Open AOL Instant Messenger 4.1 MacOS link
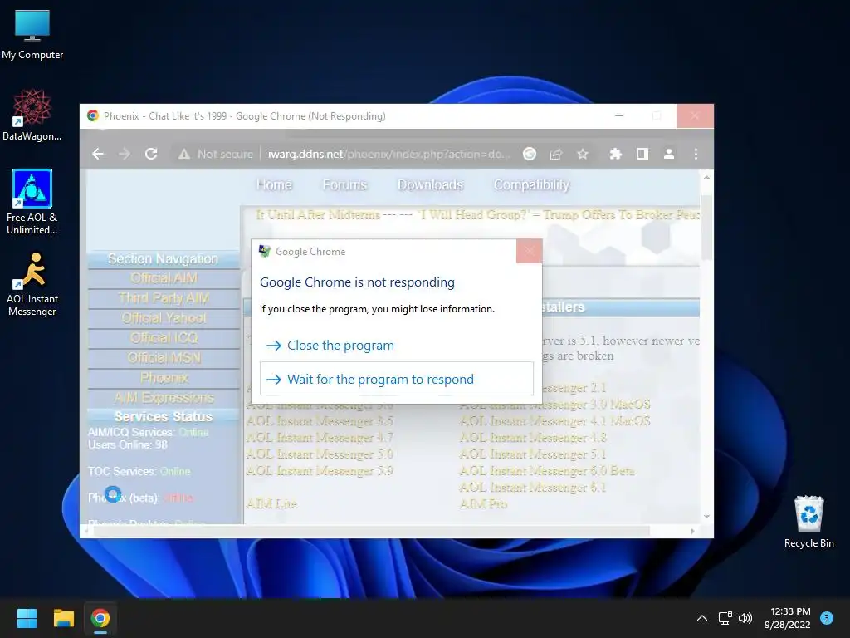 (x=554, y=421)
